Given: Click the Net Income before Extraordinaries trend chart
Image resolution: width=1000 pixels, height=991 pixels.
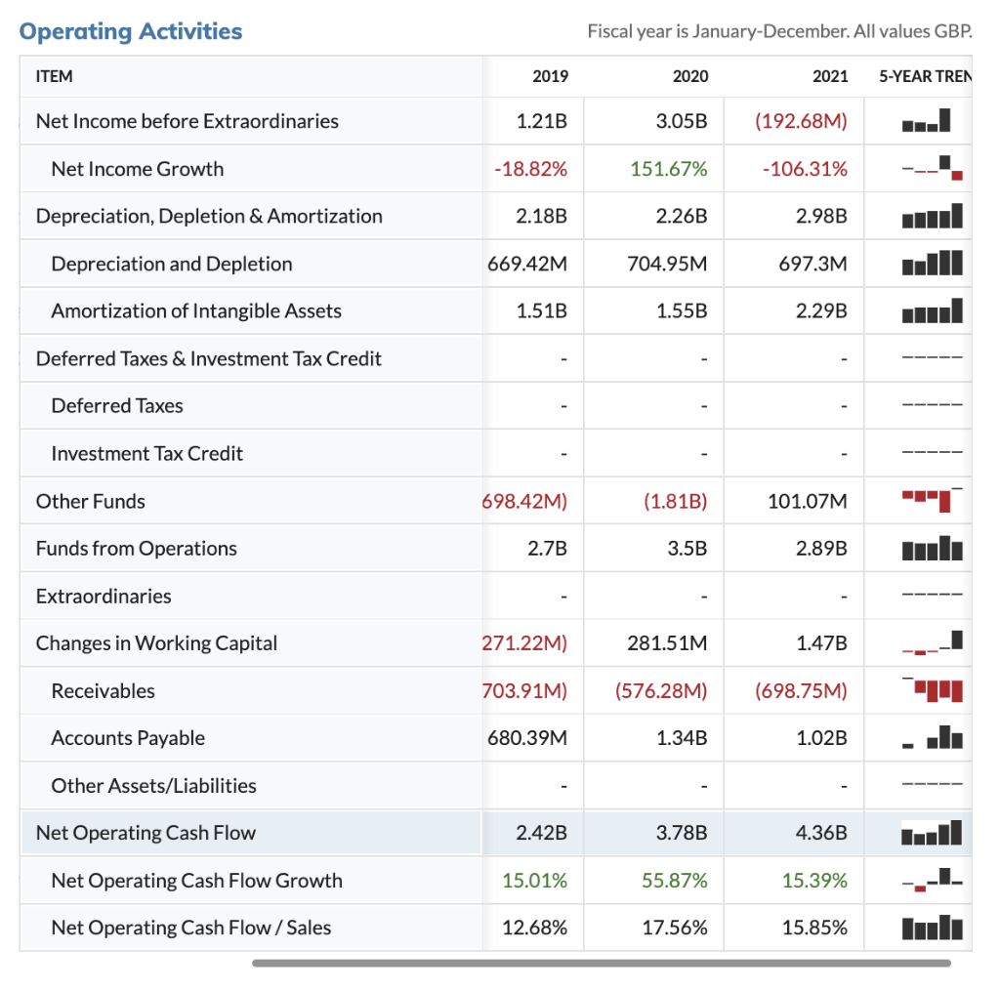Looking at the screenshot, I should 927,120.
